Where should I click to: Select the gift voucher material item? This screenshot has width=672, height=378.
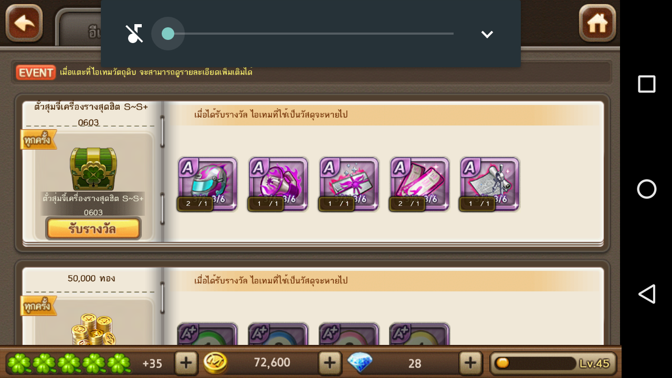pos(349,184)
